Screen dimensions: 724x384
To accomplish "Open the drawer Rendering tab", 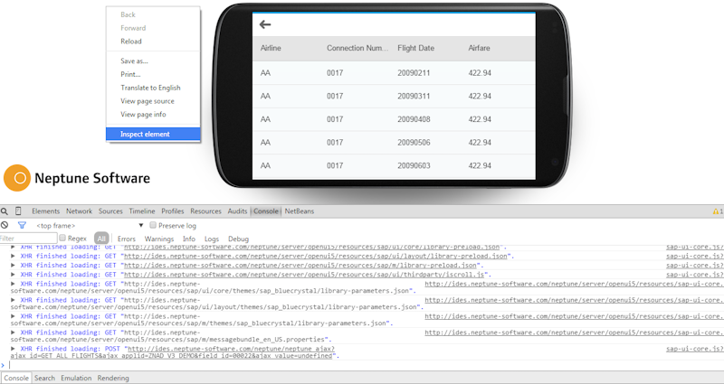I will click(x=113, y=378).
